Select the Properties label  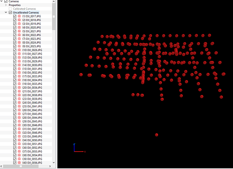click(x=15, y=5)
